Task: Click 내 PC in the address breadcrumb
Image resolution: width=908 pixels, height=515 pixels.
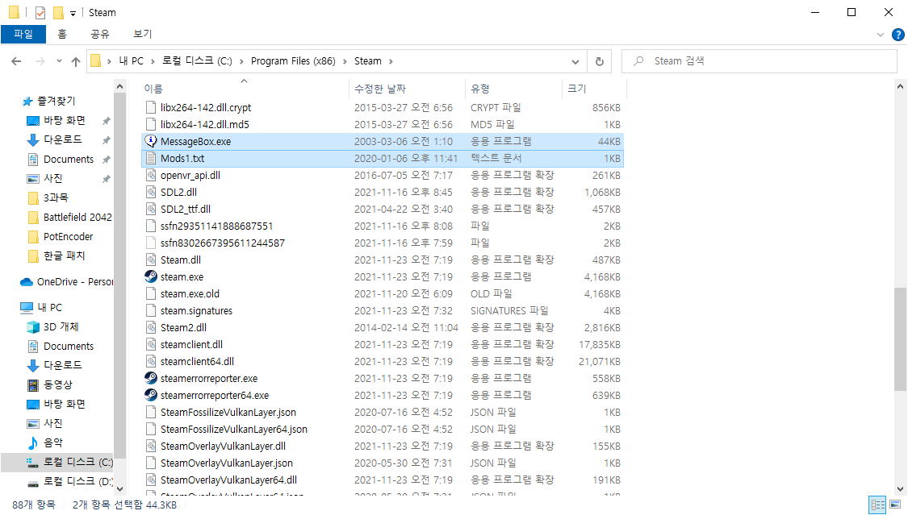Action: (x=131, y=61)
